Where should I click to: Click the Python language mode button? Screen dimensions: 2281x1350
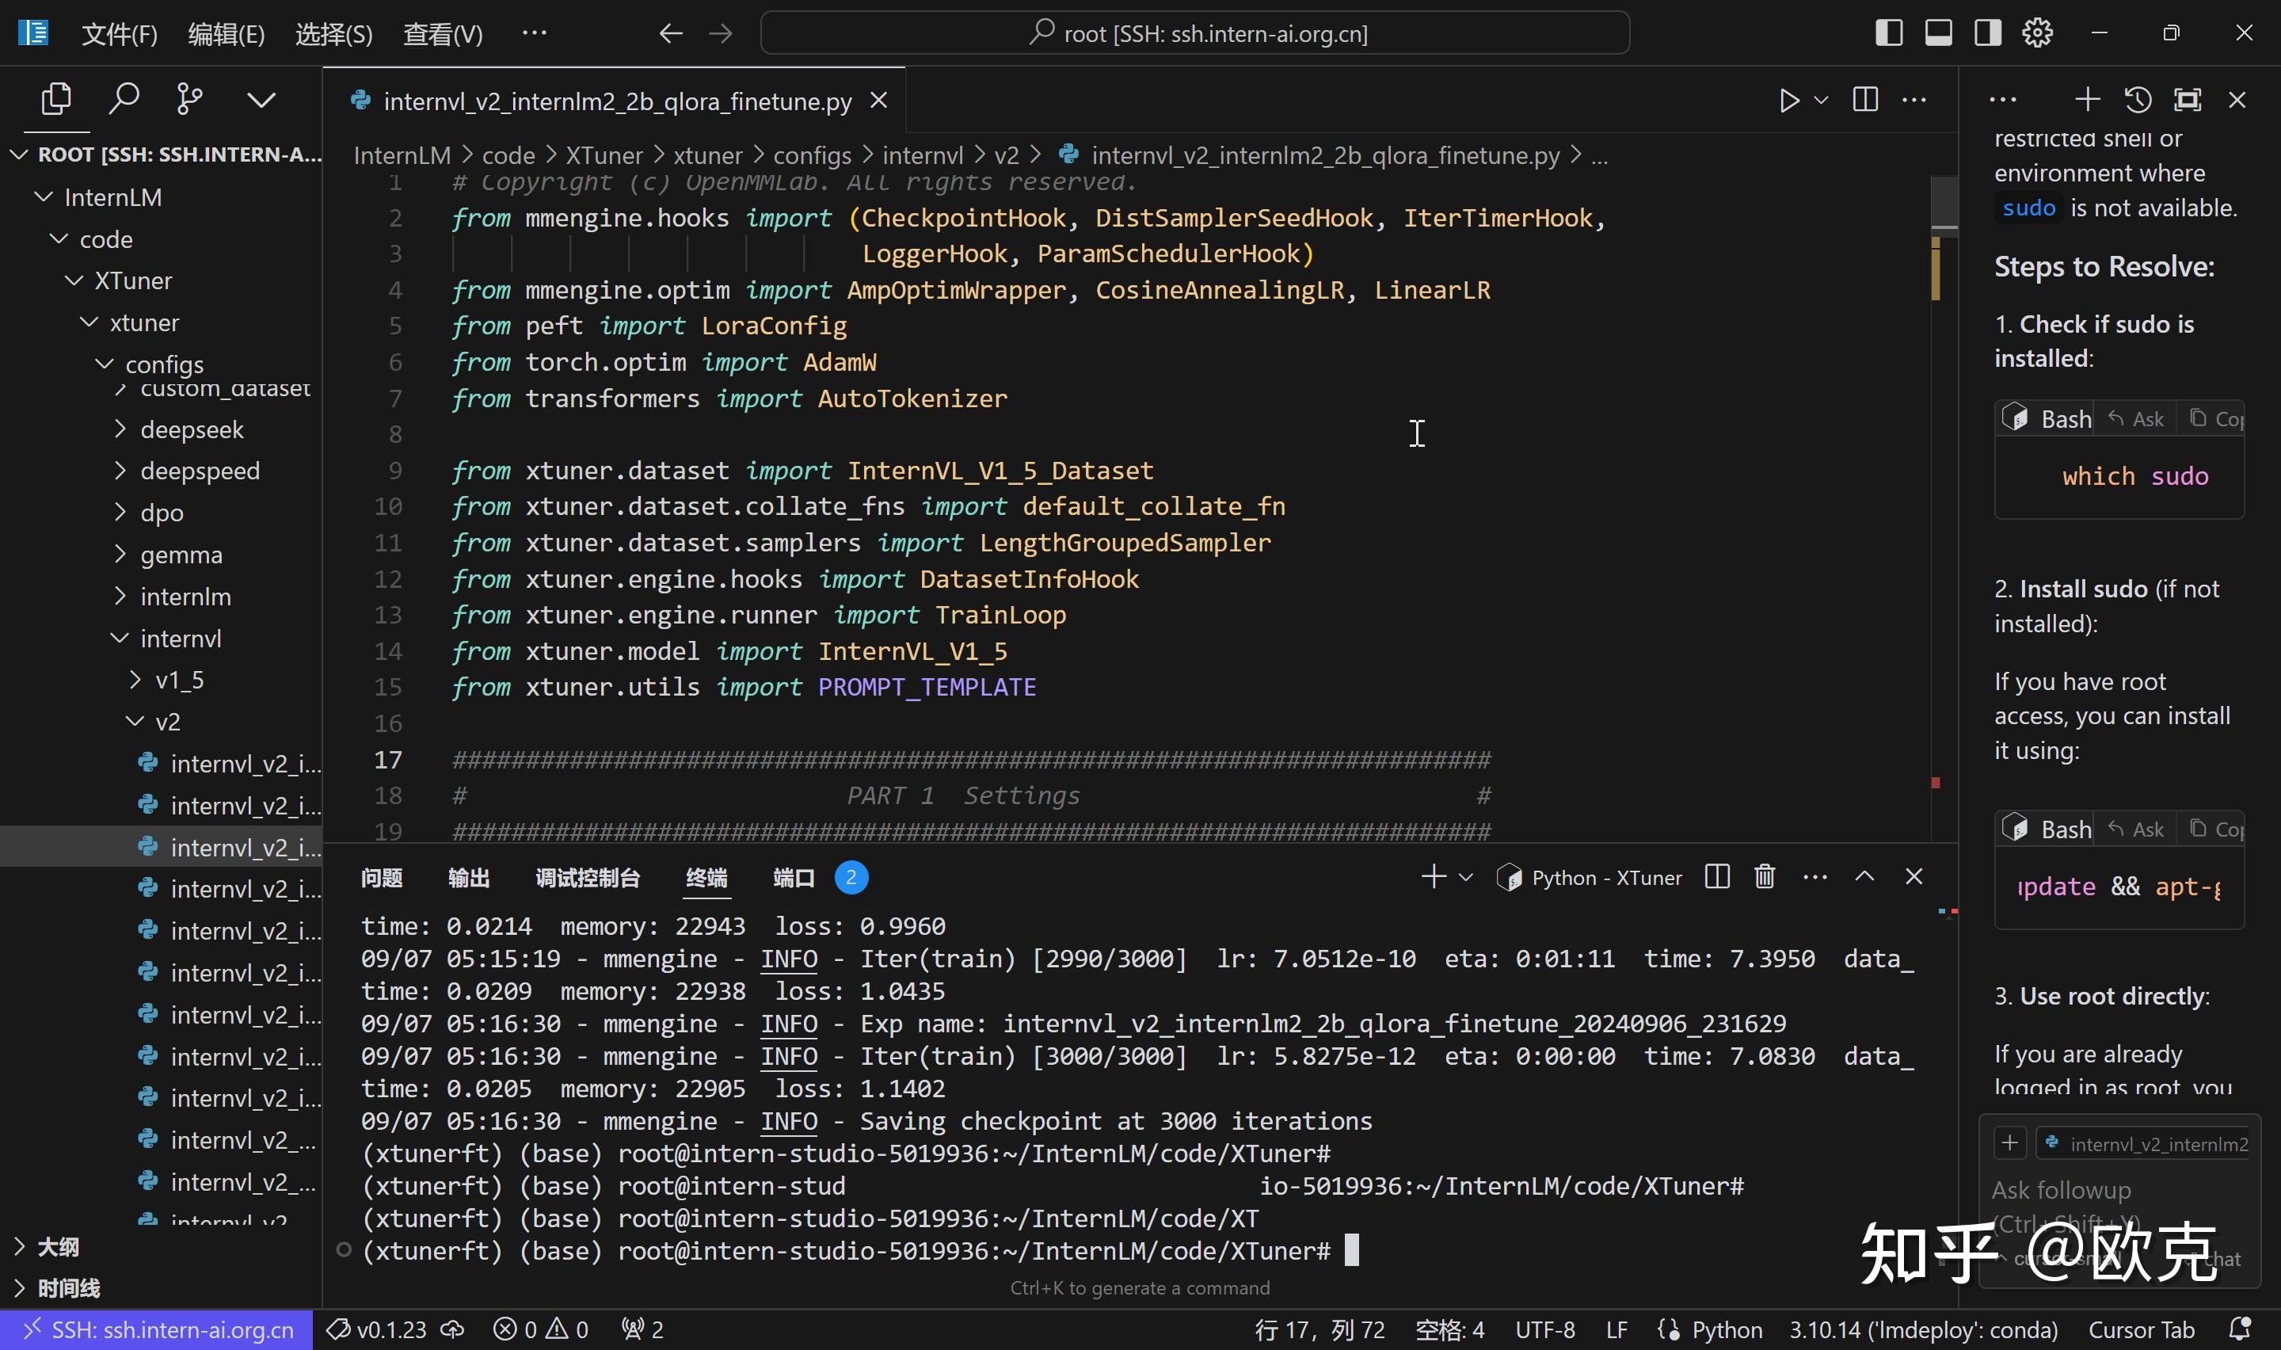(1726, 1330)
